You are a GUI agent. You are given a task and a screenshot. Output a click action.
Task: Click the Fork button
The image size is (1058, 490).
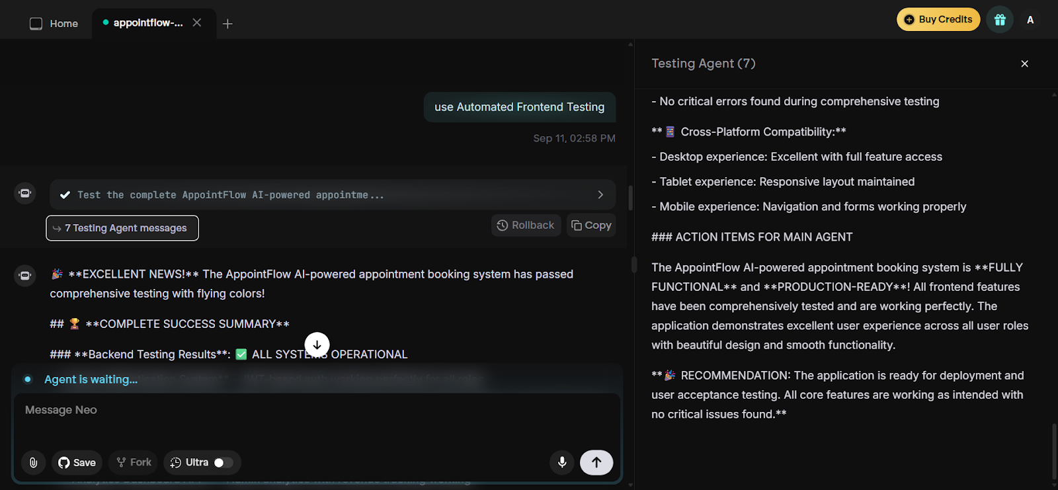pos(134,462)
